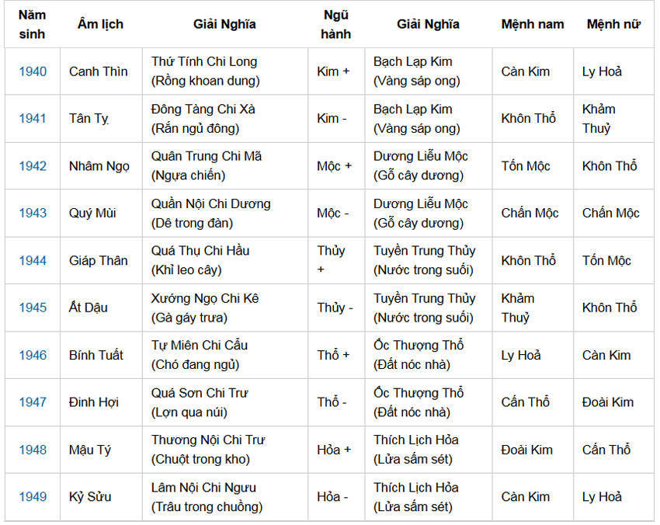Click the Canh Thìn cell
The image size is (660, 525).
99,71
